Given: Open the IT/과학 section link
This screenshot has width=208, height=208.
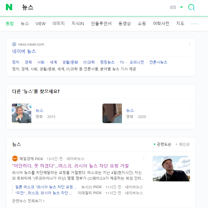Looking at the screenshot, I should [89, 62].
